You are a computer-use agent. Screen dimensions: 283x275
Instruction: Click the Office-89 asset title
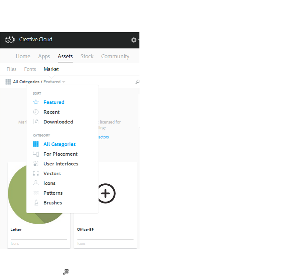tap(85, 229)
